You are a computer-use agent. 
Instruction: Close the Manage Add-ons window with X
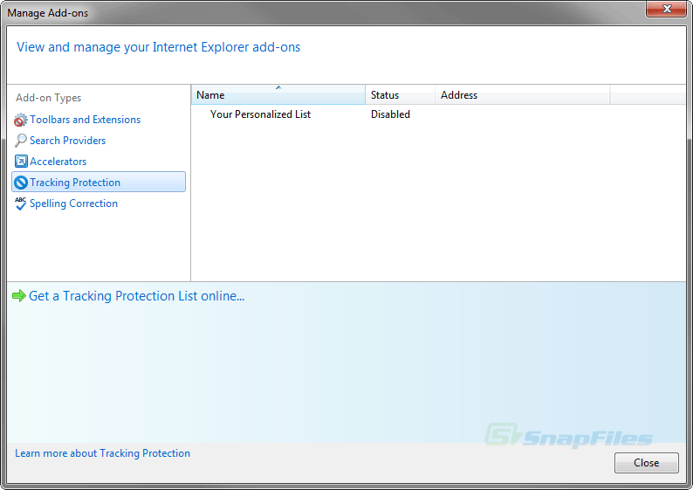coord(666,9)
